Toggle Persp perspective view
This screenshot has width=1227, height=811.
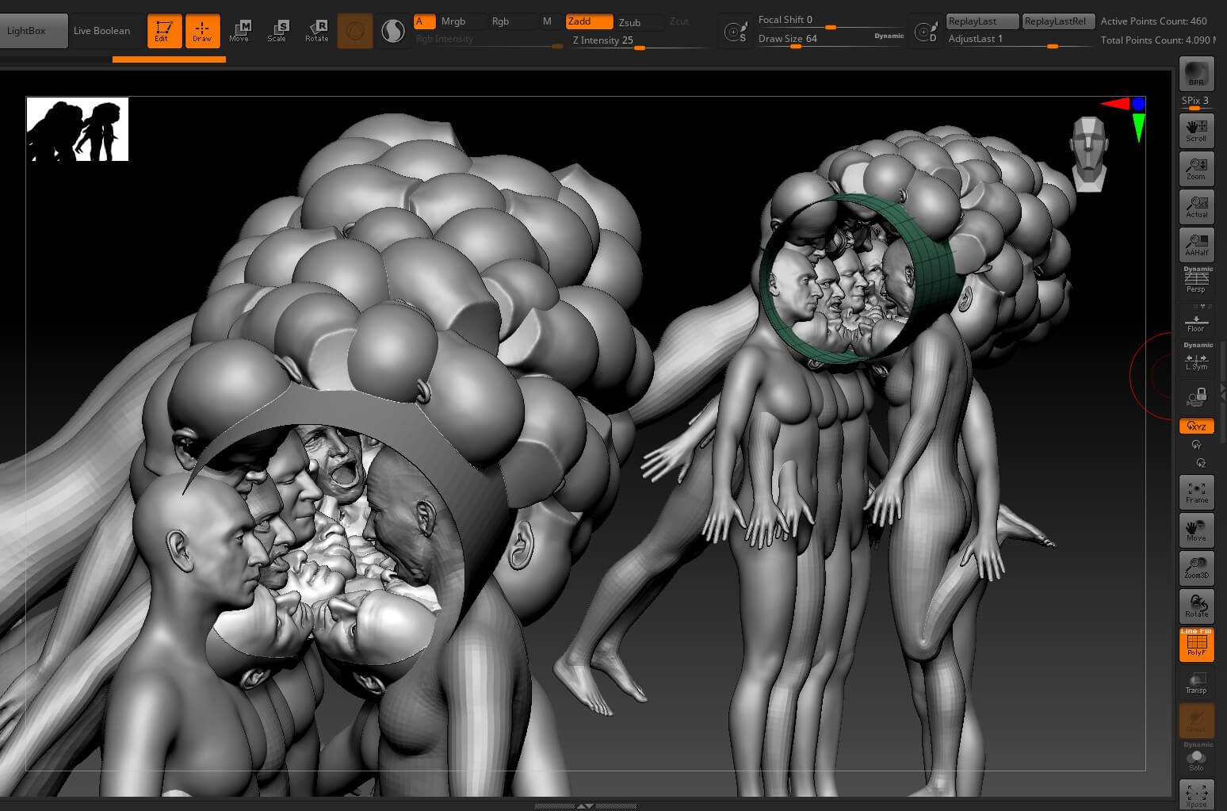[1196, 281]
